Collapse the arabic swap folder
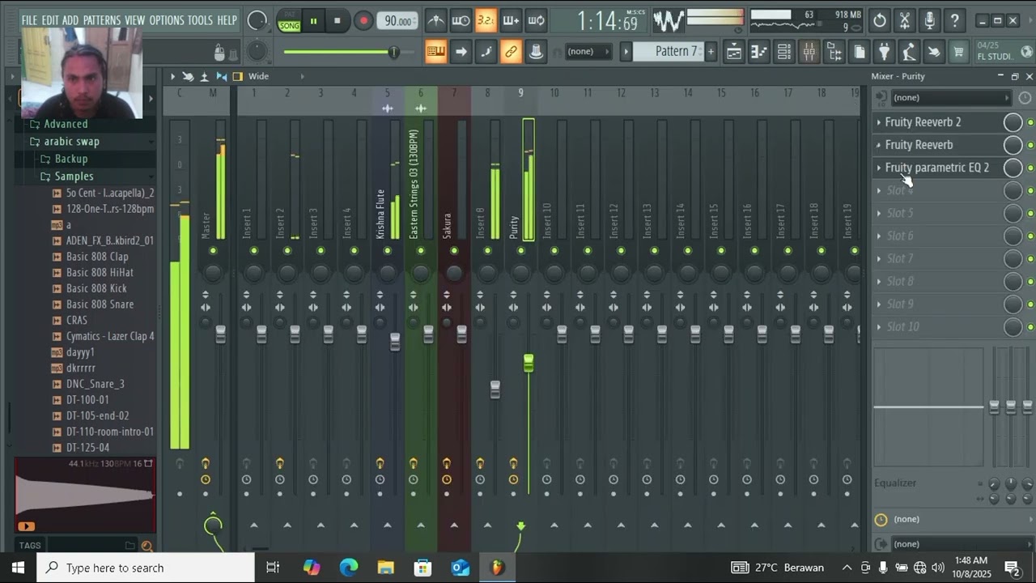Screen dimensions: 1036x583 coord(72,142)
